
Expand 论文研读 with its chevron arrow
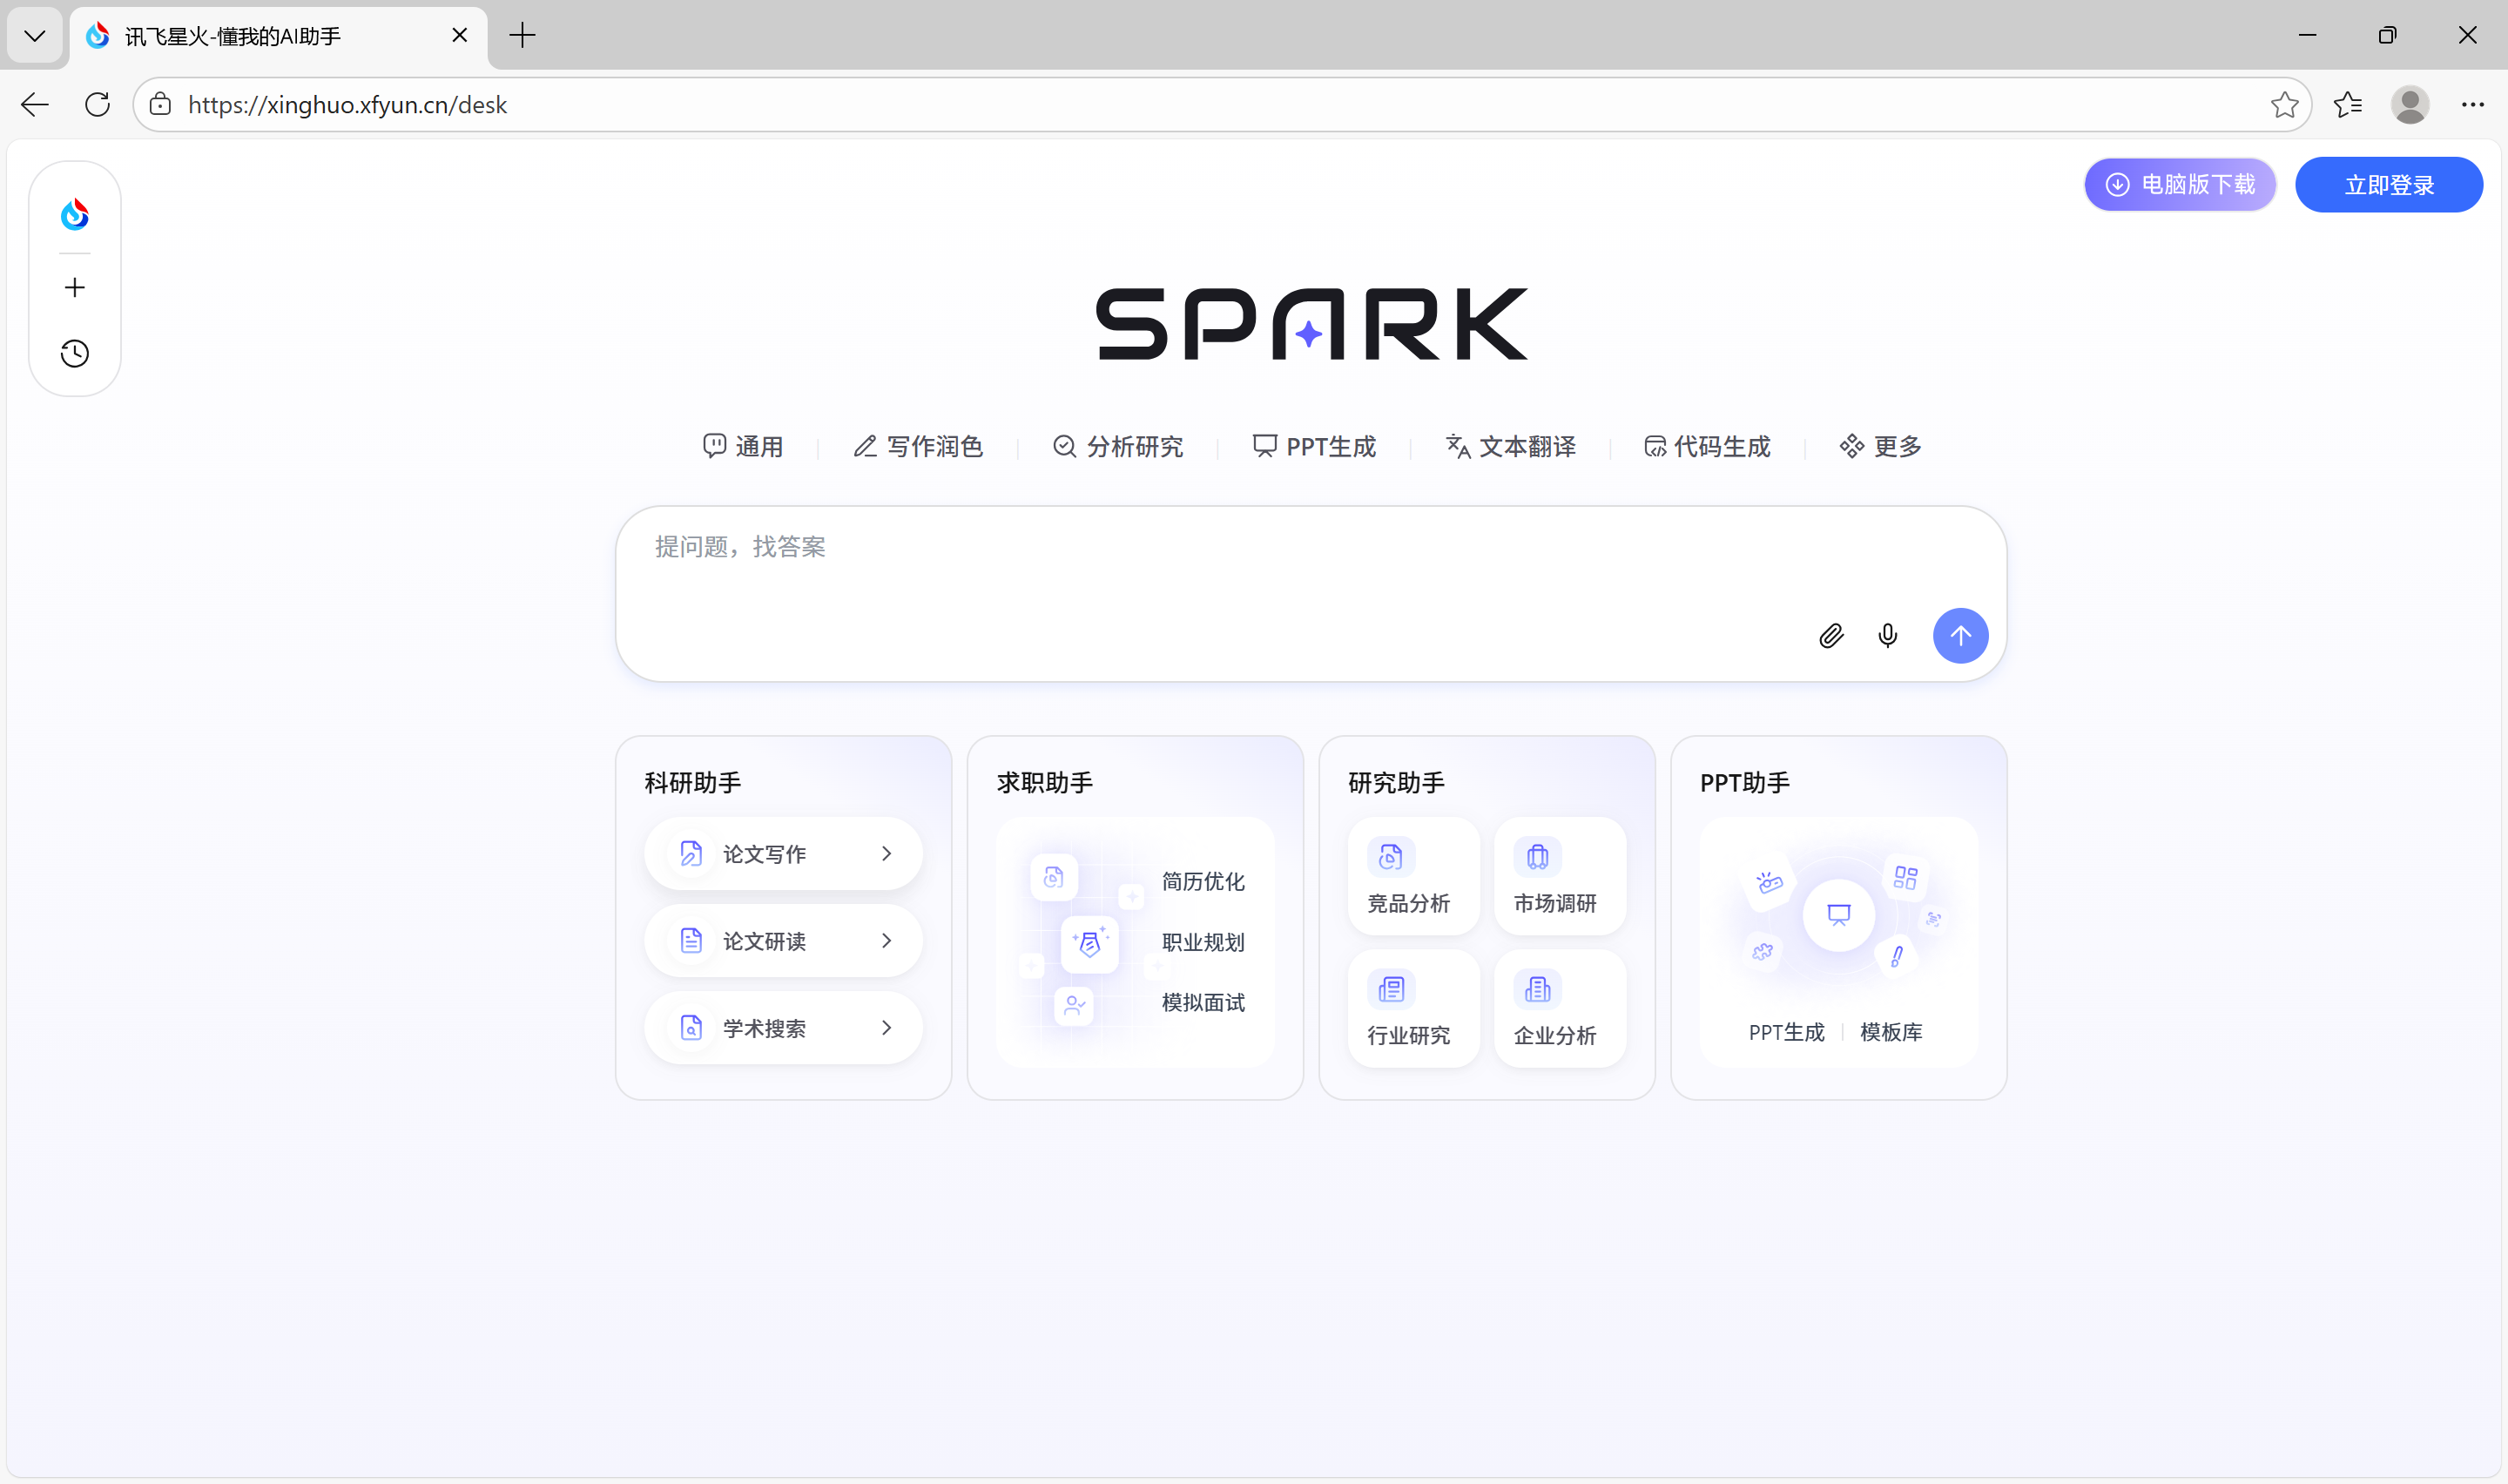click(x=886, y=940)
